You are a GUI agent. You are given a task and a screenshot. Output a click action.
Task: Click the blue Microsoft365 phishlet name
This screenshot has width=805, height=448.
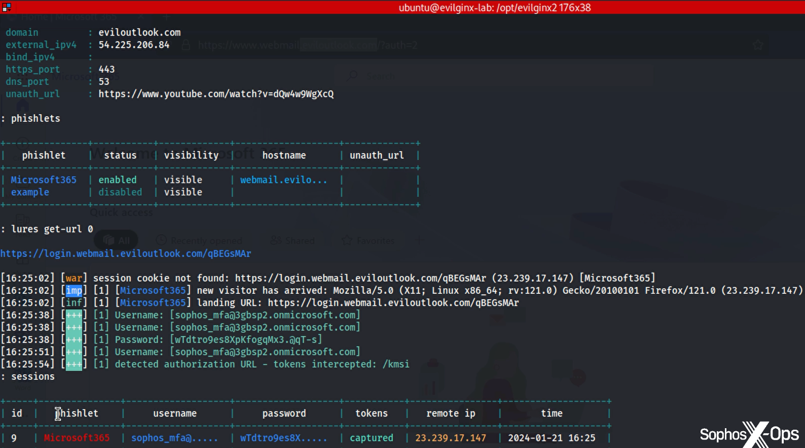(x=44, y=180)
